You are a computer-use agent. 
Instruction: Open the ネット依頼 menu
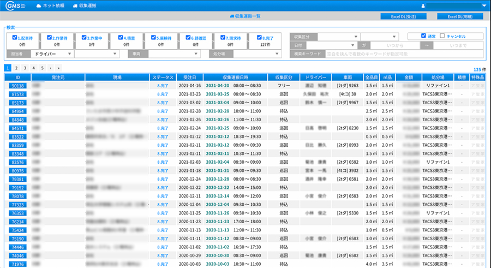pyautogui.click(x=53, y=5)
